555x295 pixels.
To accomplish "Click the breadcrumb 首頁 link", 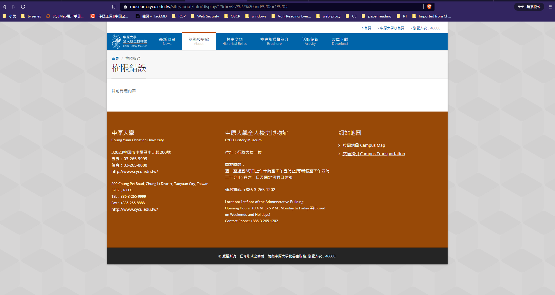I will pyautogui.click(x=115, y=59).
